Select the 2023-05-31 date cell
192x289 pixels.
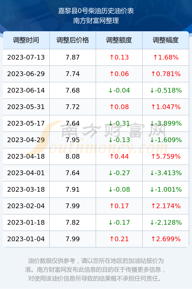pos(26,107)
